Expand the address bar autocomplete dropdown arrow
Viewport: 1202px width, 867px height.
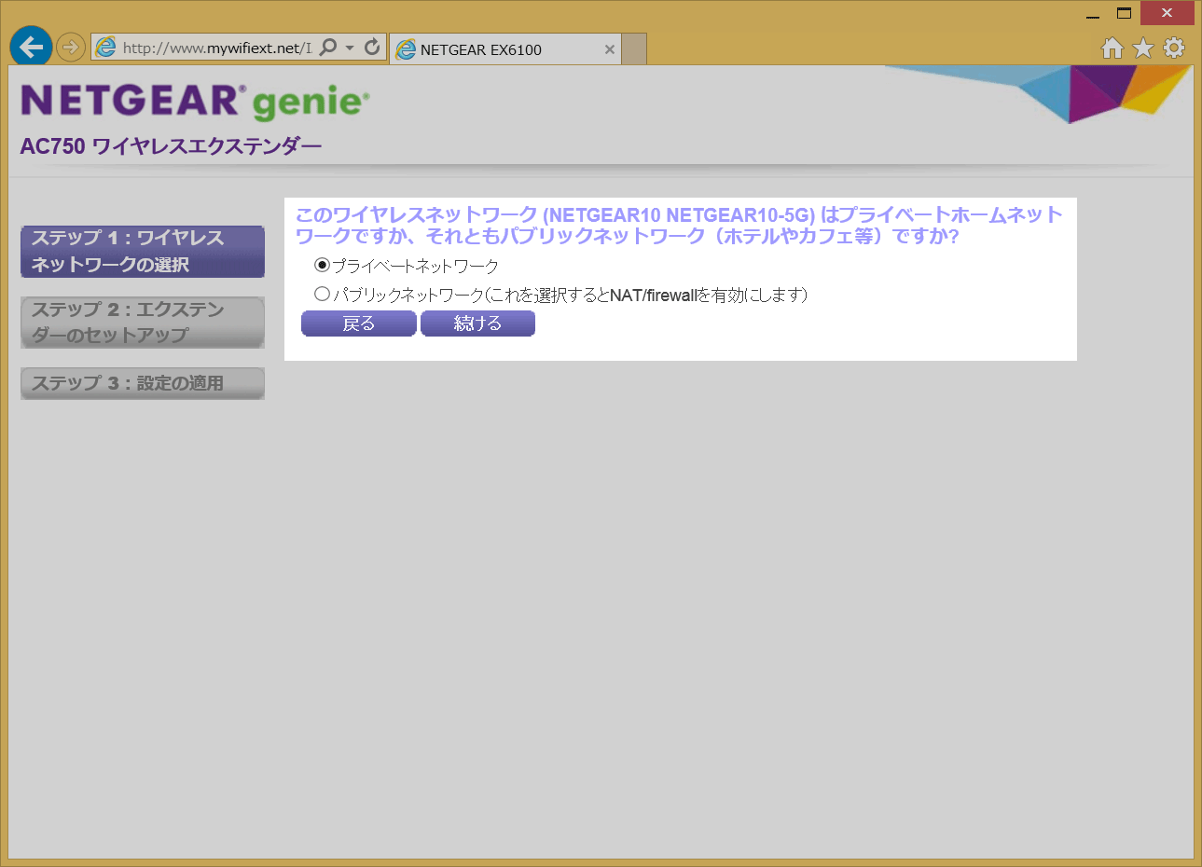pyautogui.click(x=350, y=48)
